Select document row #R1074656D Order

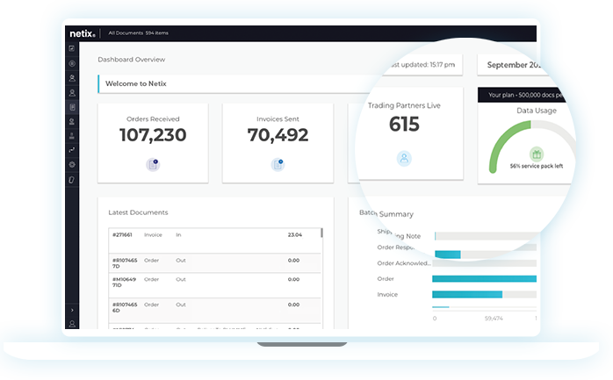point(214,311)
